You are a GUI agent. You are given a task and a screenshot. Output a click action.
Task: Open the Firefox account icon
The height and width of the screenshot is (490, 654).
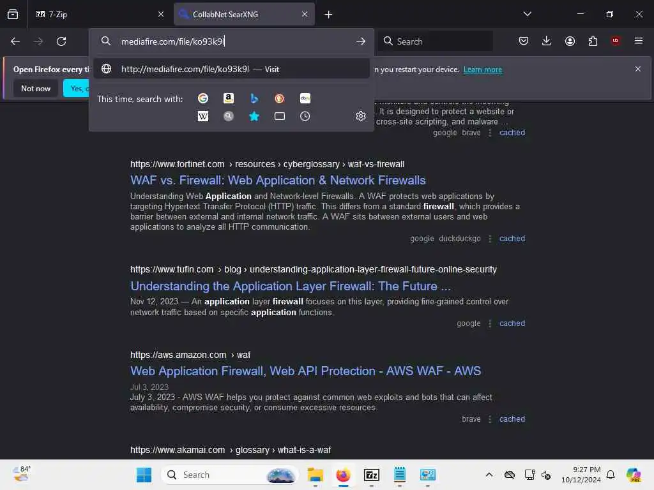coord(570,41)
